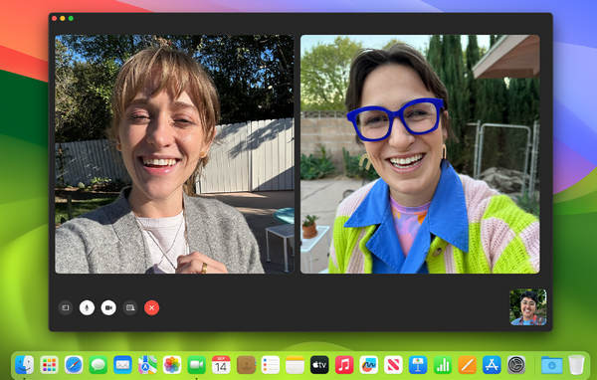Turn off the camera video button

pos(108,307)
